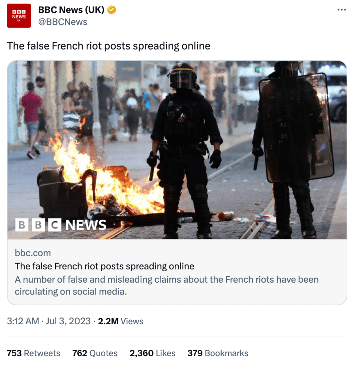353x367 pixels.
Task: Click the 379 Bookmarks count
Action: tap(218, 353)
